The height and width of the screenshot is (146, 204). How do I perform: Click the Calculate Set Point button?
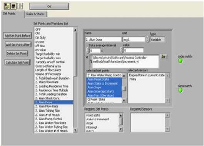point(17,62)
